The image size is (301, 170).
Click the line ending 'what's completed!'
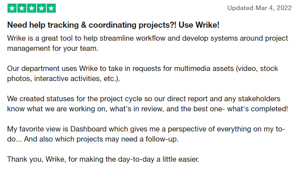147,109
